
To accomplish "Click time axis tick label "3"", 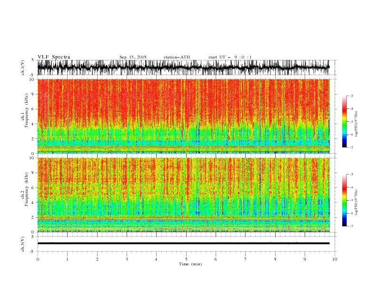I will 127,259.
